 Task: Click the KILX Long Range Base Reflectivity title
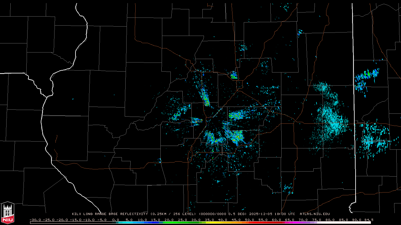(110, 214)
